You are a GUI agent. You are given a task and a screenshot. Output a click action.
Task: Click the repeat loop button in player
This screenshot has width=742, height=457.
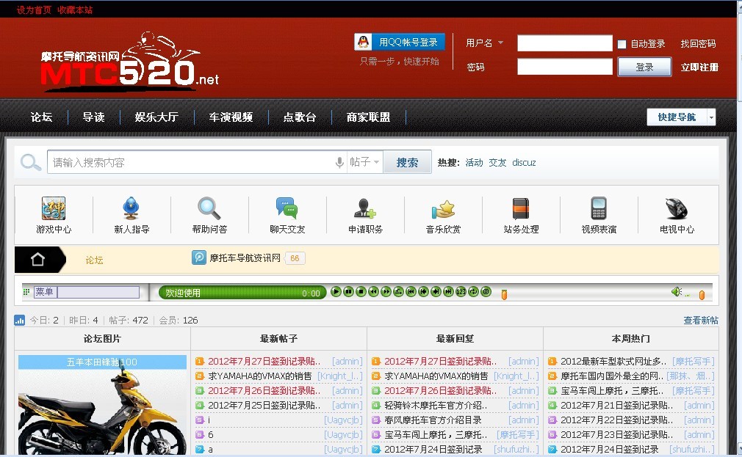coord(473,292)
